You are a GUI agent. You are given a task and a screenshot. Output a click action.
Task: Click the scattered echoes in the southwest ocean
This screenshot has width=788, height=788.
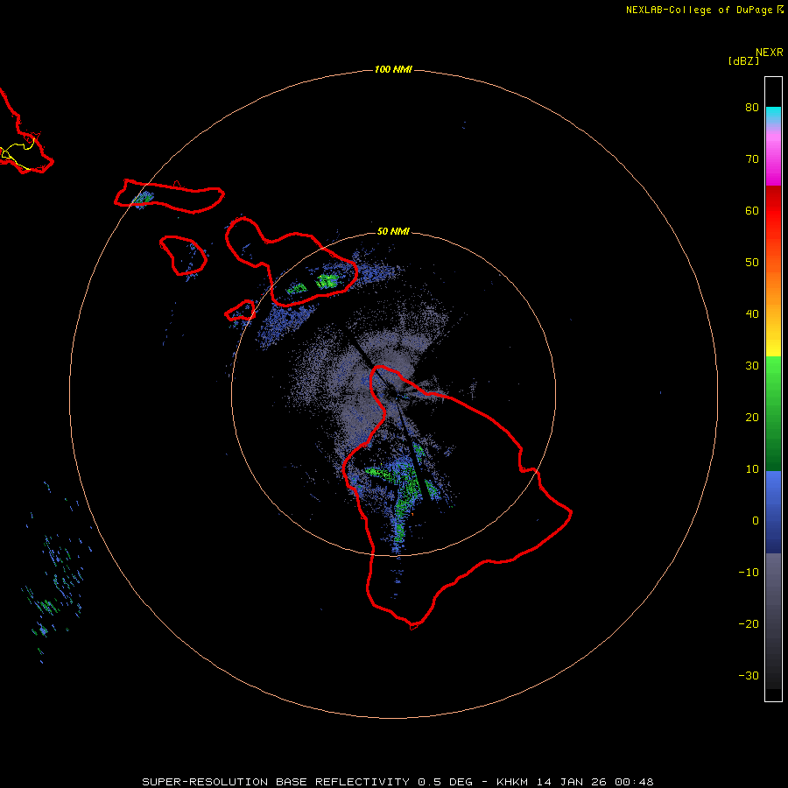55,573
